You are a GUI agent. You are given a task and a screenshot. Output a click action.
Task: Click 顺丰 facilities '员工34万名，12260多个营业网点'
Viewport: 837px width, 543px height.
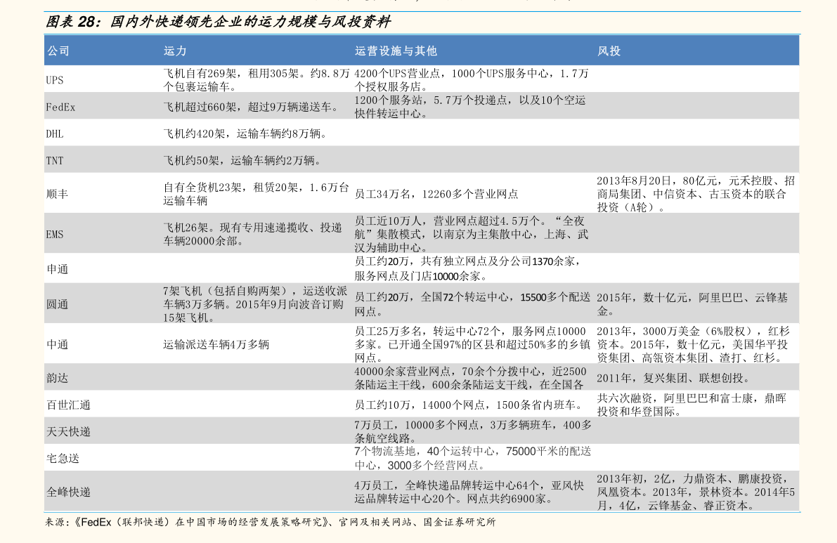point(436,194)
